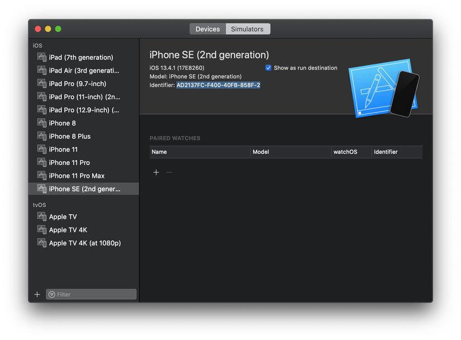
Task: Select iPhone 11 Pro in sidebar
Action: [69, 163]
